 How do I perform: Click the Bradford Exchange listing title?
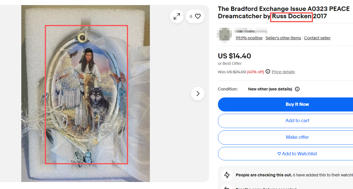click(x=284, y=13)
